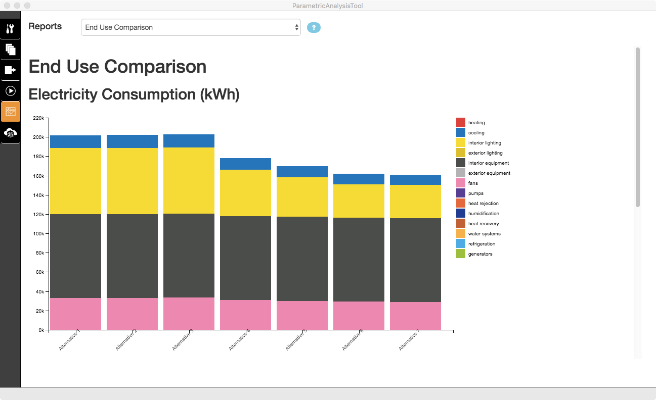656x400 pixels.
Task: Select the orange Reports chart icon
Action: pos(10,112)
